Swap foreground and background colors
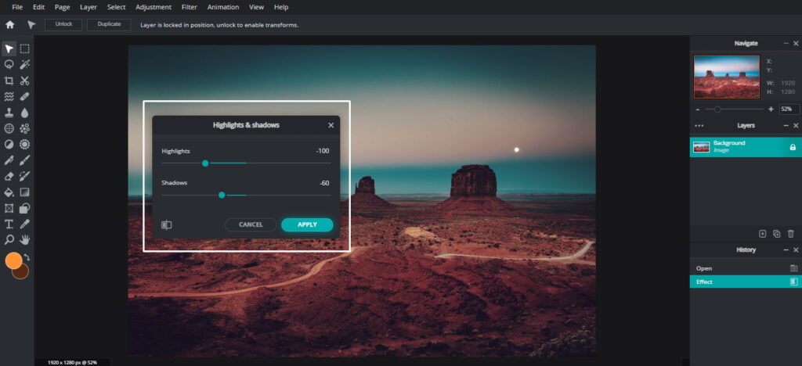Screen dimensions: 802x366 click(27, 257)
